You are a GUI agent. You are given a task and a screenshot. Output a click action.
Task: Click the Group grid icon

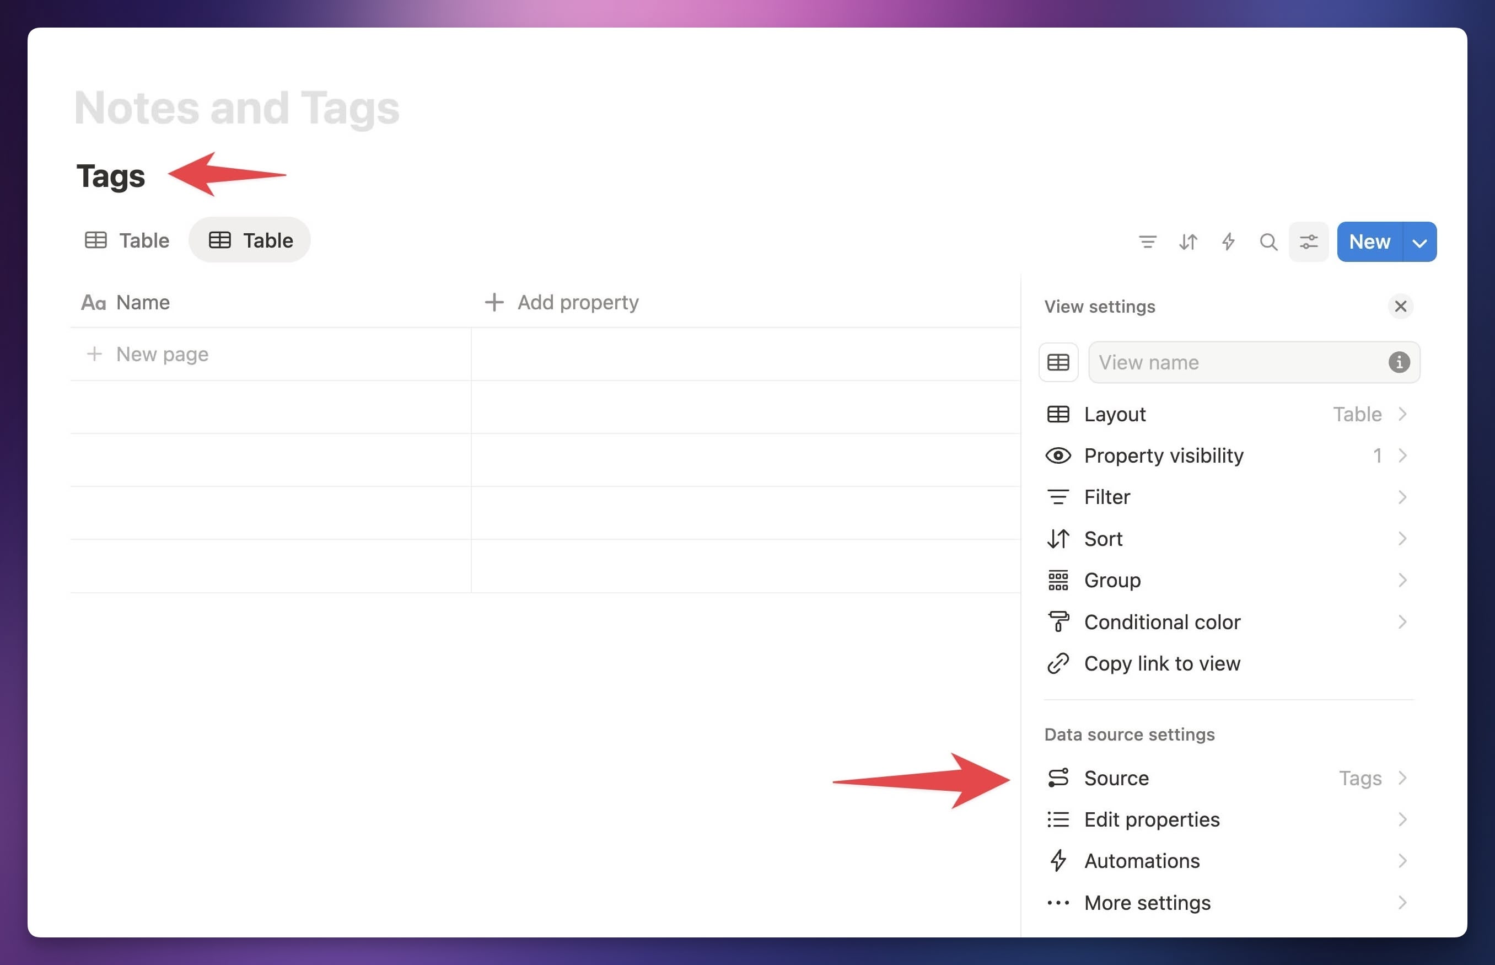pyautogui.click(x=1058, y=580)
